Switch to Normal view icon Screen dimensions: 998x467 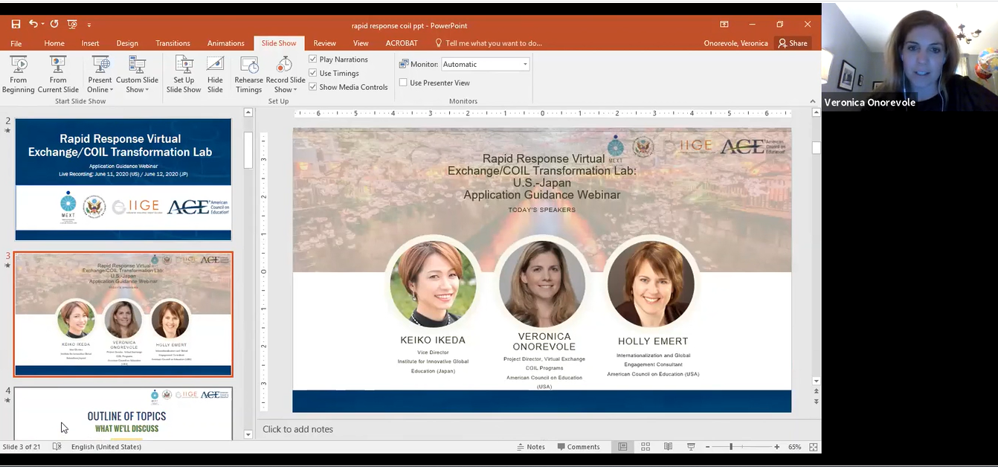[x=623, y=447]
